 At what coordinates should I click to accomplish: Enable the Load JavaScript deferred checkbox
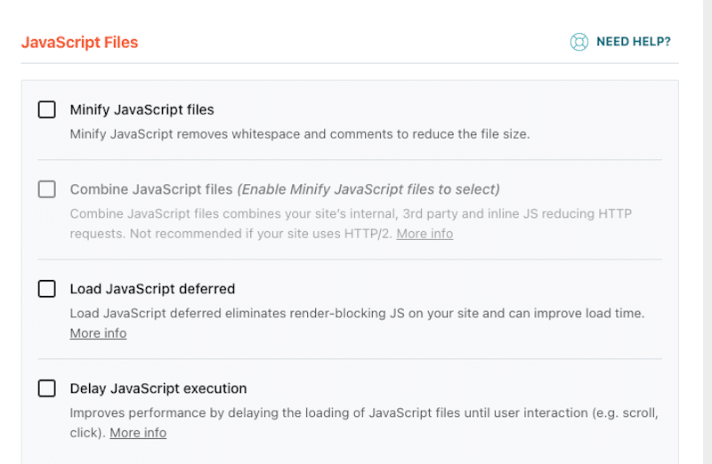coord(47,289)
